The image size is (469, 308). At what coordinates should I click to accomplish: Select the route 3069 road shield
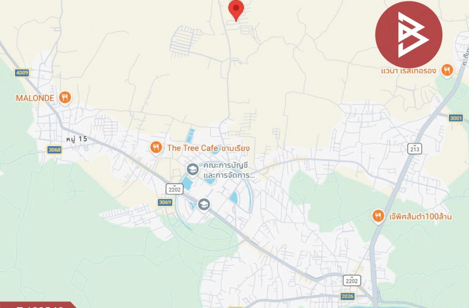pos(165,202)
